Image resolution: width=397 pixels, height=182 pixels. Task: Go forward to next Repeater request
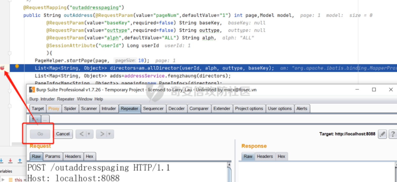102,134
